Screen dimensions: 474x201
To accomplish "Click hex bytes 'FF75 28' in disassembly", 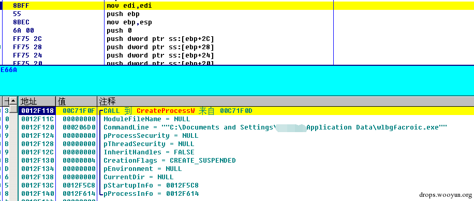I will pos(27,47).
